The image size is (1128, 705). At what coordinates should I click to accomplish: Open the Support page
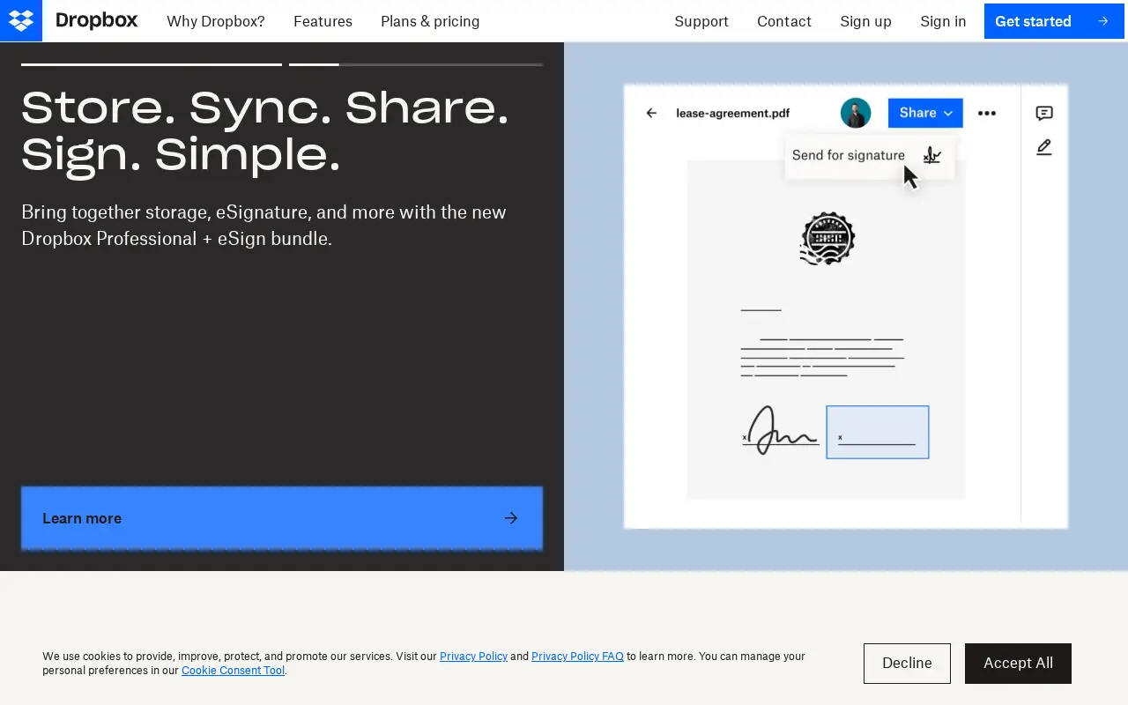701,21
